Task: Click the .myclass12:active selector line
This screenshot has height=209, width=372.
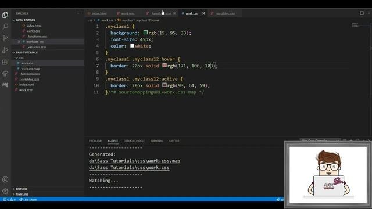Action: (144, 79)
